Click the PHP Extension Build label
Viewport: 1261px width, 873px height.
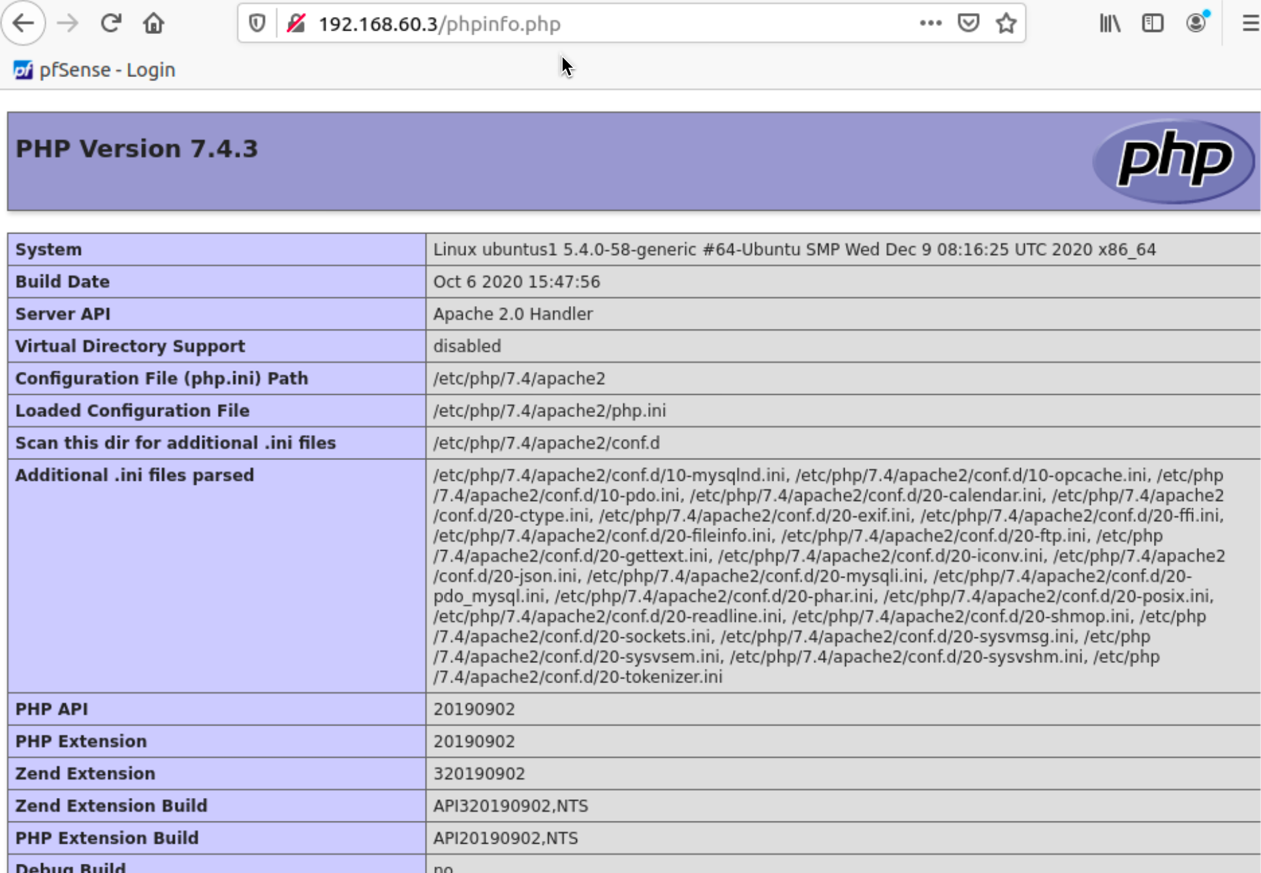(106, 838)
